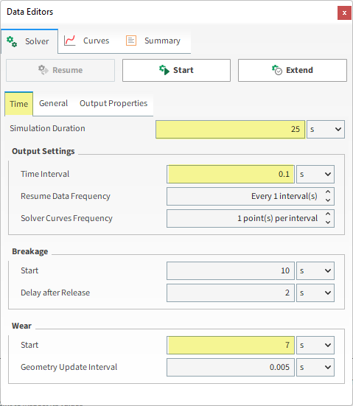Click the Extend simulation button
353x406 pixels.
(x=293, y=70)
